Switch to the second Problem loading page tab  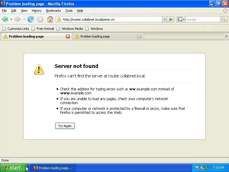108,36
